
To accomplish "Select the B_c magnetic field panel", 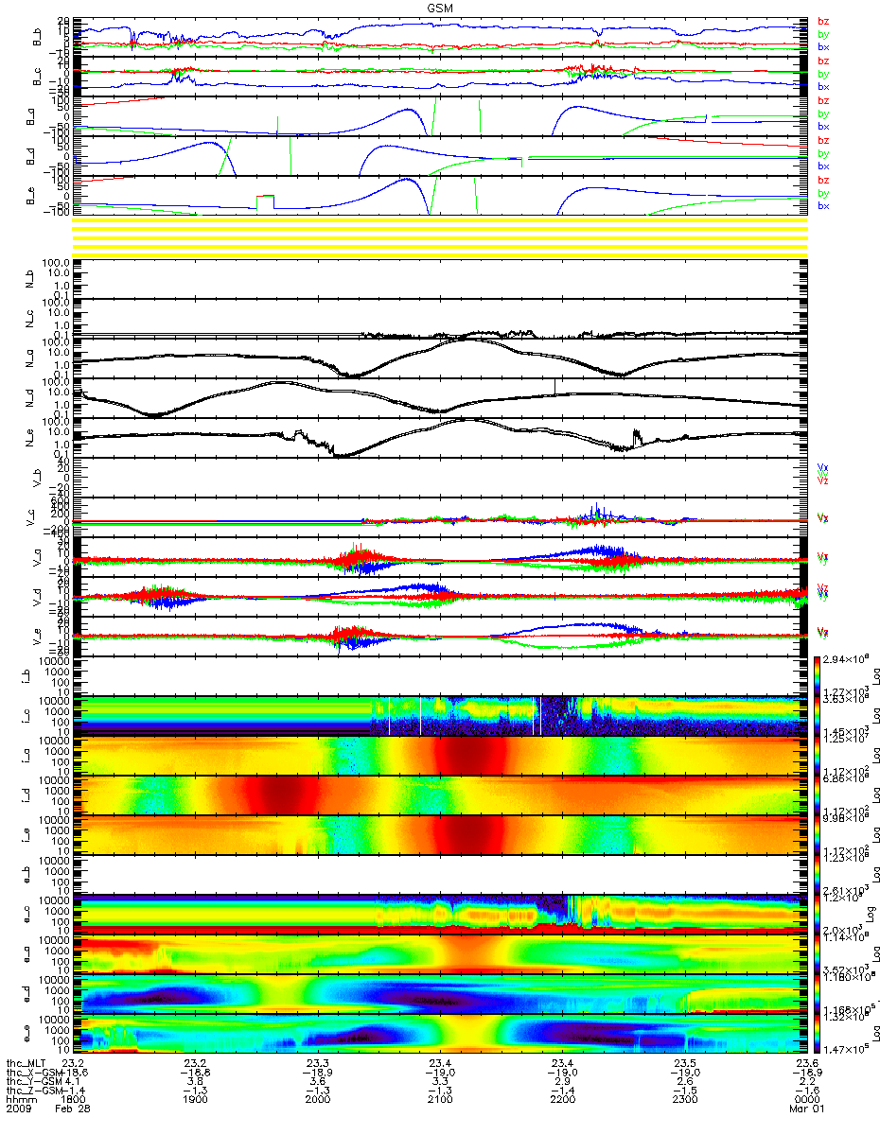I will 439,76.
